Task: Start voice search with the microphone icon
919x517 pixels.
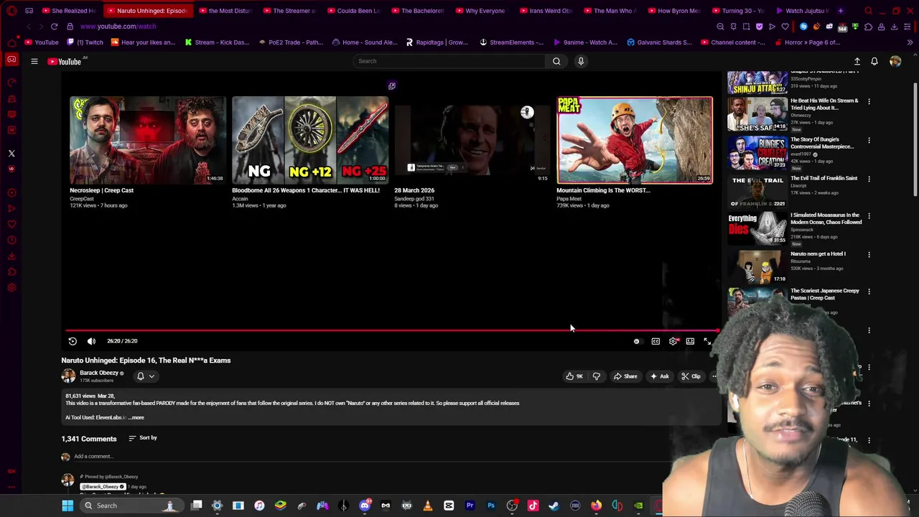Action: 581,61
